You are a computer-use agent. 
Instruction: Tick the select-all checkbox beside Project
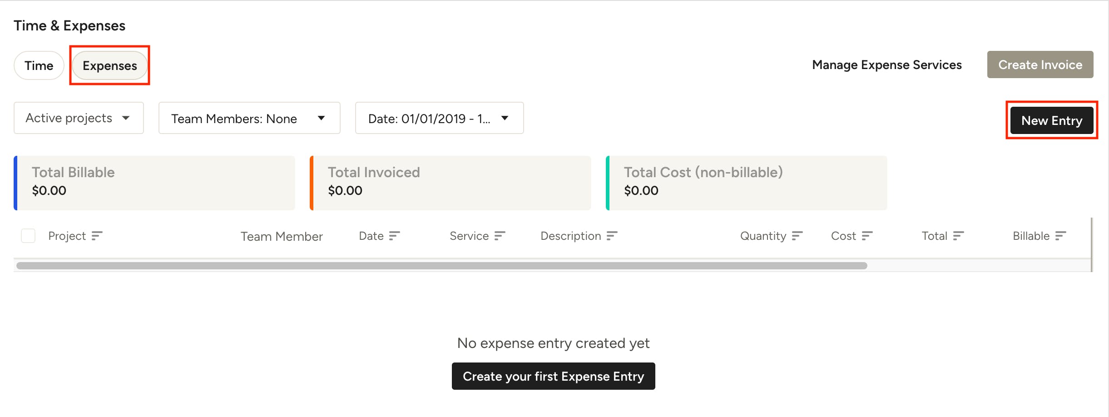[28, 236]
